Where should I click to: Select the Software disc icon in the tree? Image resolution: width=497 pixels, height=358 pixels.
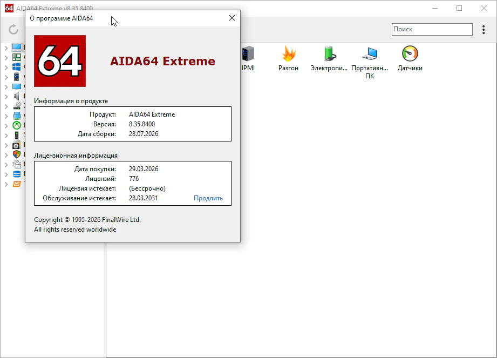coord(17,145)
